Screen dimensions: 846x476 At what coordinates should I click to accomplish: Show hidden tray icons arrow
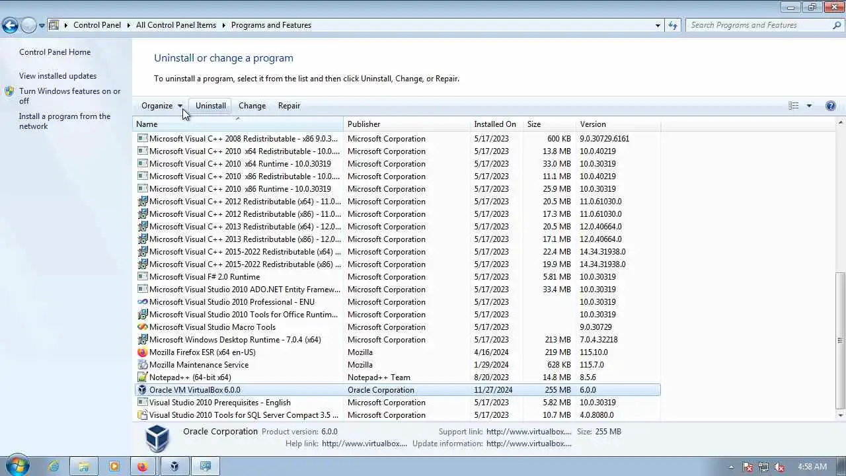coord(731,467)
